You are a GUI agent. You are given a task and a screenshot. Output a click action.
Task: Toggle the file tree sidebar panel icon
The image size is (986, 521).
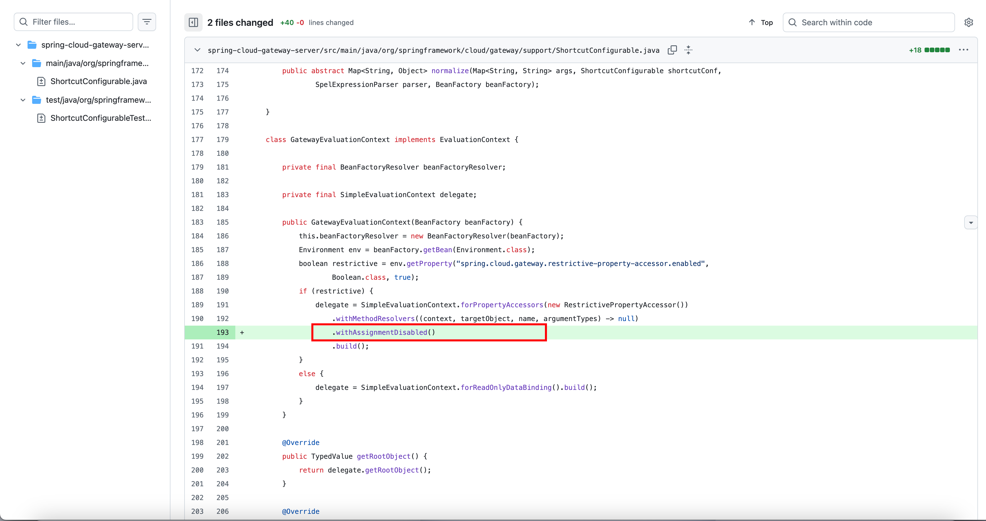193,22
